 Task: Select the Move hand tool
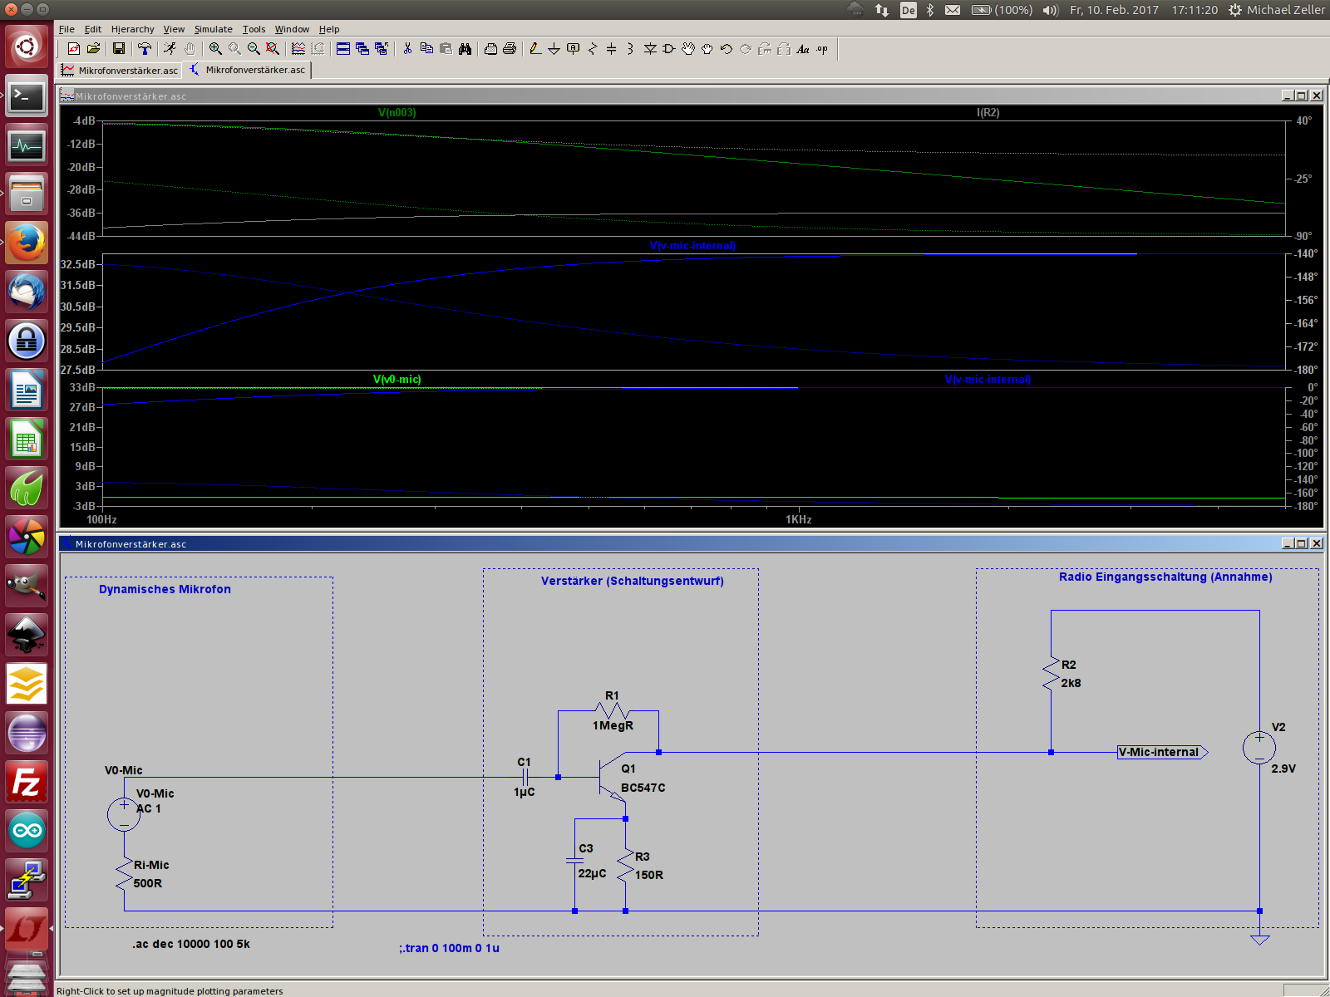[688, 49]
